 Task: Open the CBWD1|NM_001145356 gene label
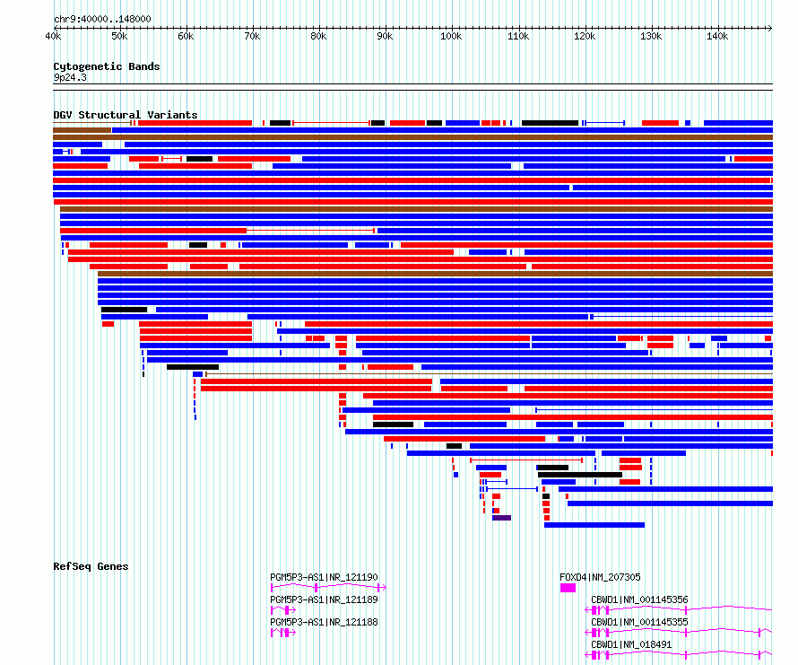[x=639, y=599]
